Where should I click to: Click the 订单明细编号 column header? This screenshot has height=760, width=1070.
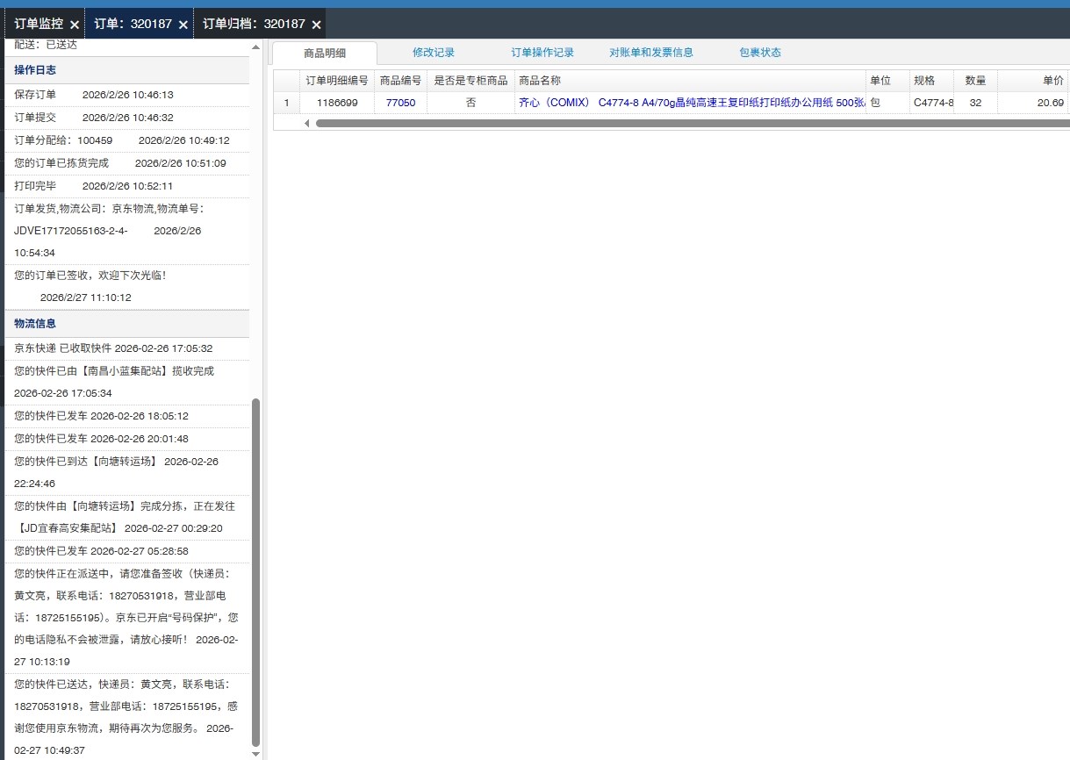[336, 81]
